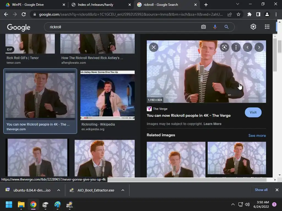Bookmark this page with the star icon

point(238,15)
